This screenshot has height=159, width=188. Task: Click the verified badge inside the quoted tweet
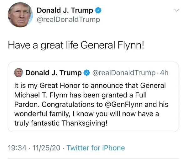coord(86,73)
